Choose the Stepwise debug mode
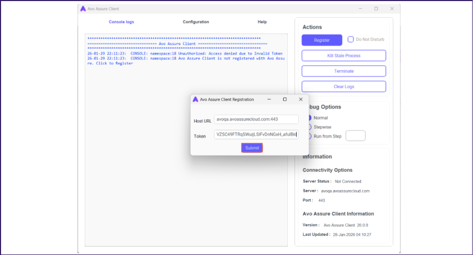473x255 pixels. coord(310,127)
